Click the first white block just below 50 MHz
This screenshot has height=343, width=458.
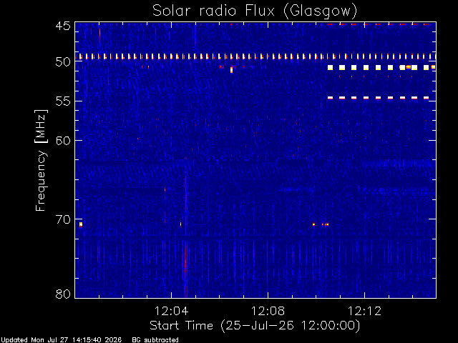tap(331, 68)
